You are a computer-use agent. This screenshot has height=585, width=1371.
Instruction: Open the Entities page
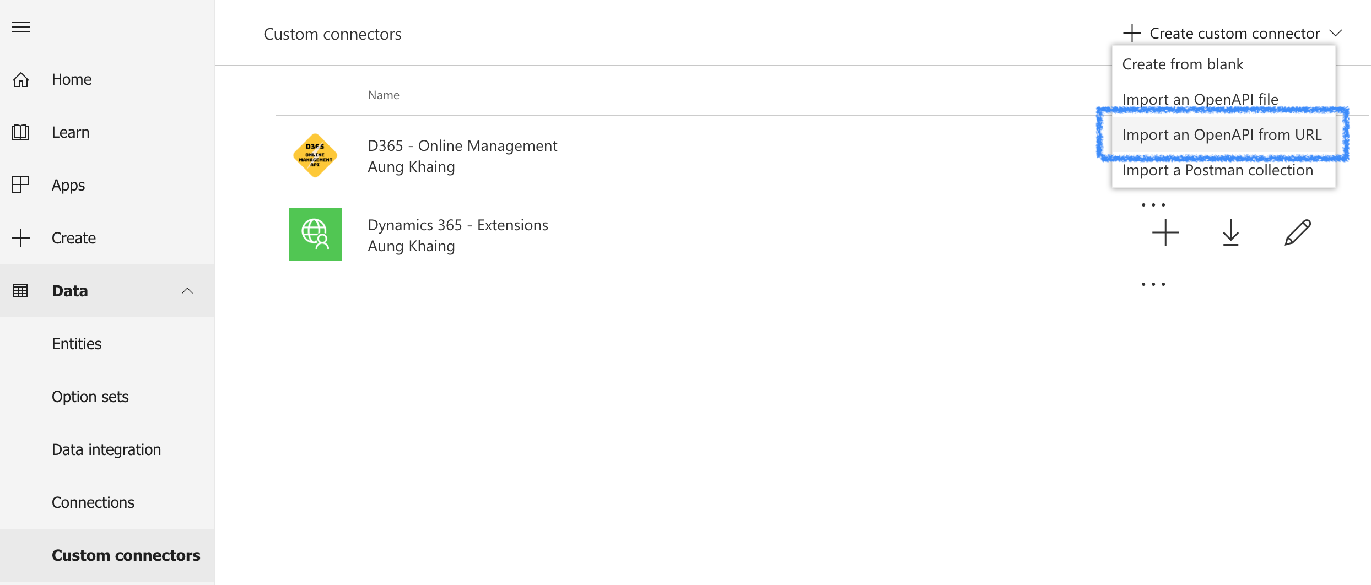tap(77, 344)
